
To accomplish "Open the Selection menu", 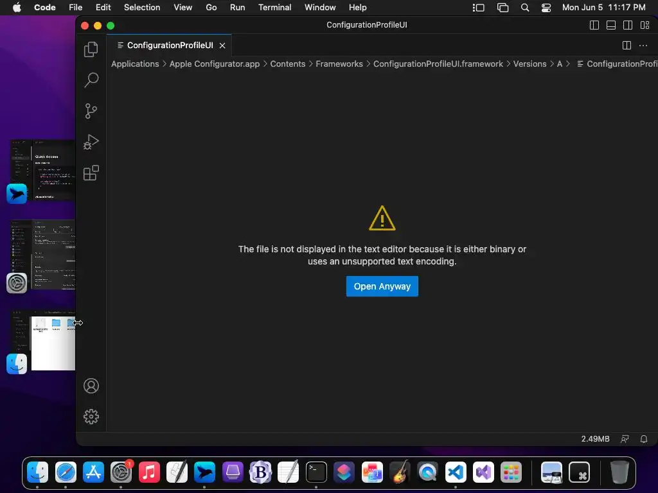I will (x=142, y=8).
